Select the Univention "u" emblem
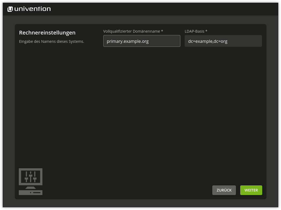Image resolution: width=281 pixels, height=210 pixels. (x=10, y=9)
